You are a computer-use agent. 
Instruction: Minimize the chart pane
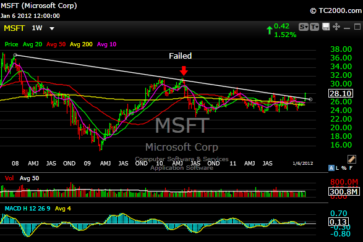pyautogui.click(x=347, y=28)
